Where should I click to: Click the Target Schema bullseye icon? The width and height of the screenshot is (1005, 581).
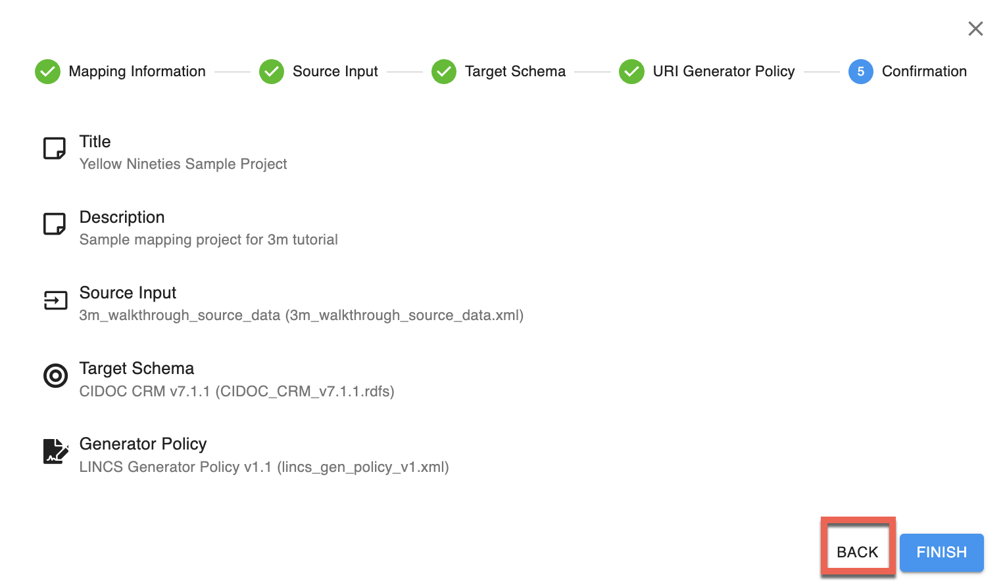click(x=55, y=376)
